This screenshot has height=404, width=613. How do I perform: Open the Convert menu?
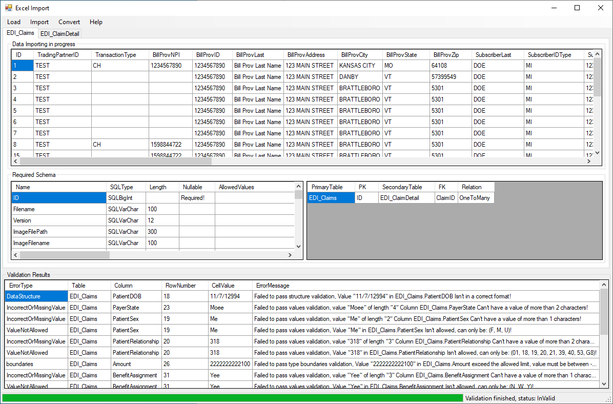(x=69, y=22)
